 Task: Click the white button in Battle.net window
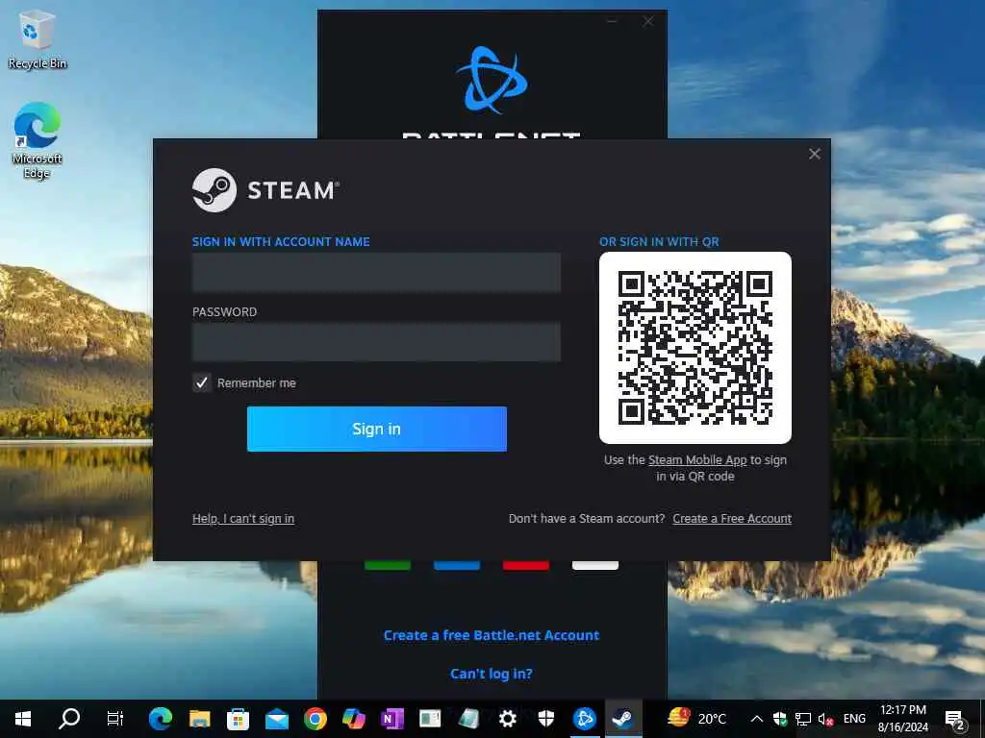(594, 565)
